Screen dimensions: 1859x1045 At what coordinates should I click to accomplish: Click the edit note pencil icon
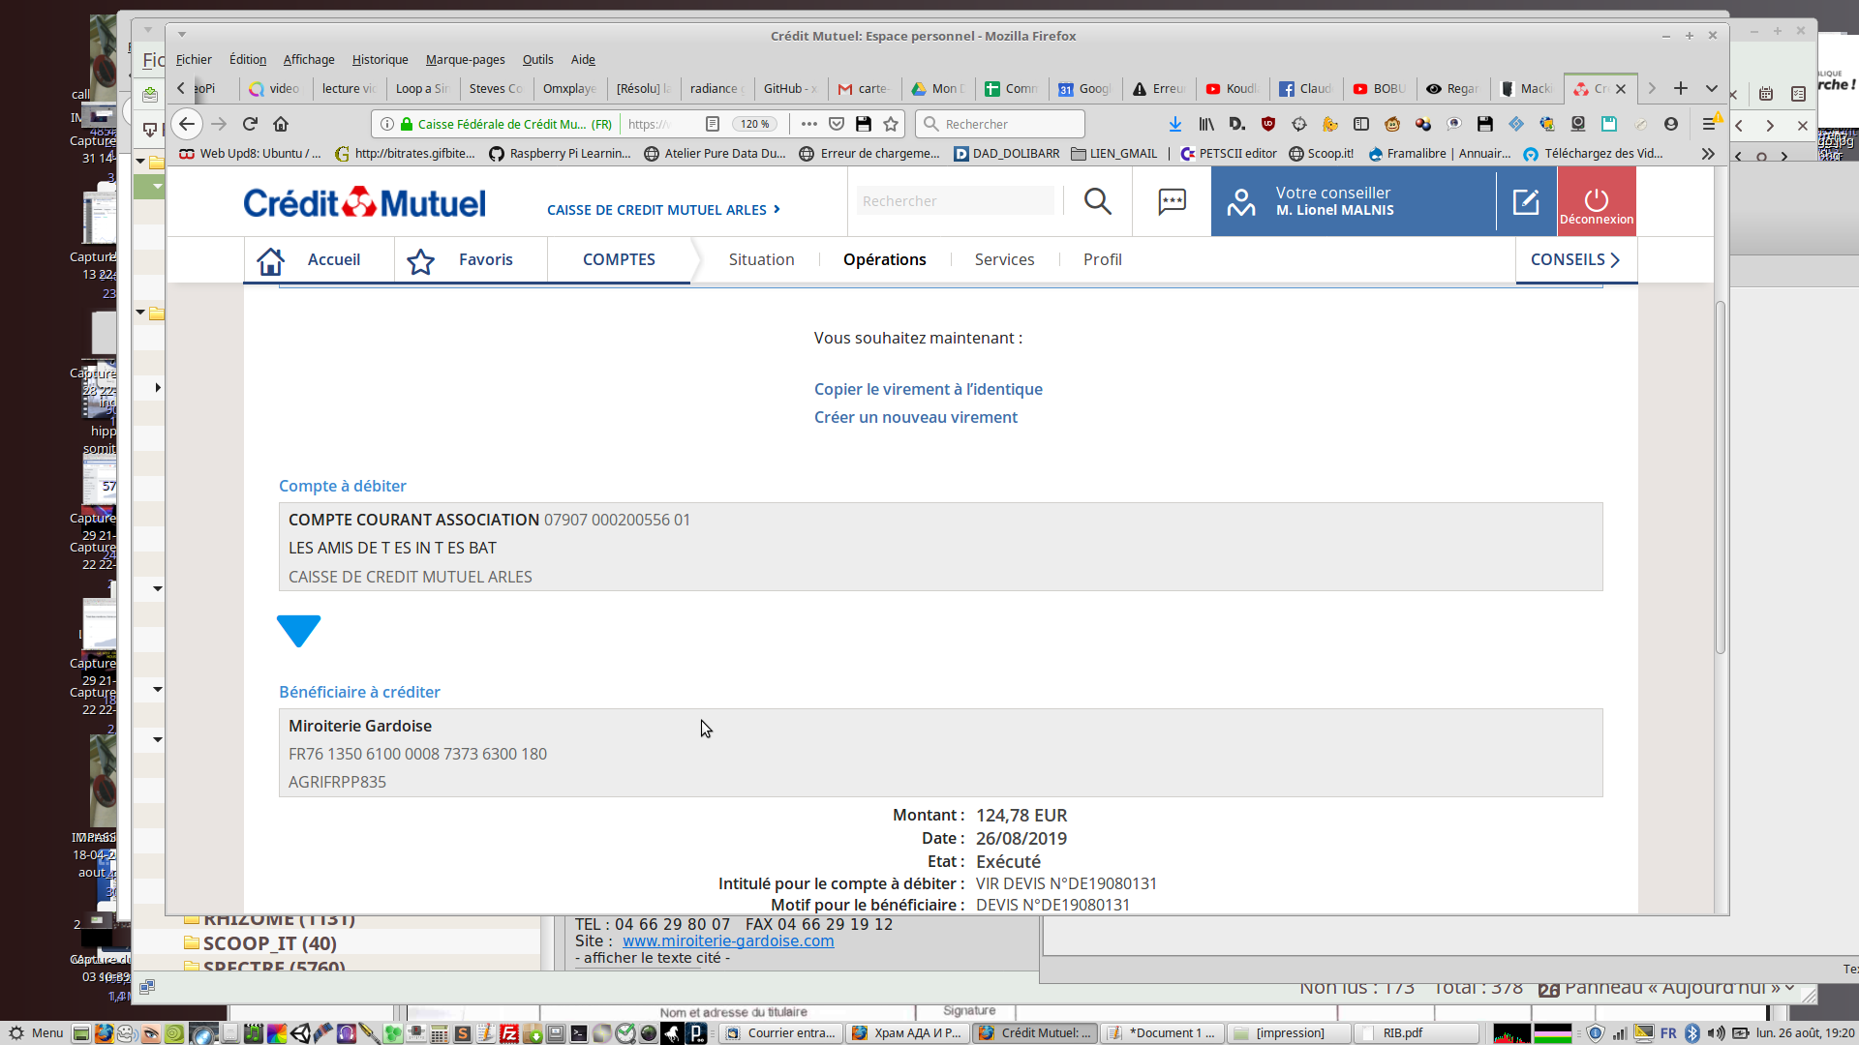(1526, 201)
